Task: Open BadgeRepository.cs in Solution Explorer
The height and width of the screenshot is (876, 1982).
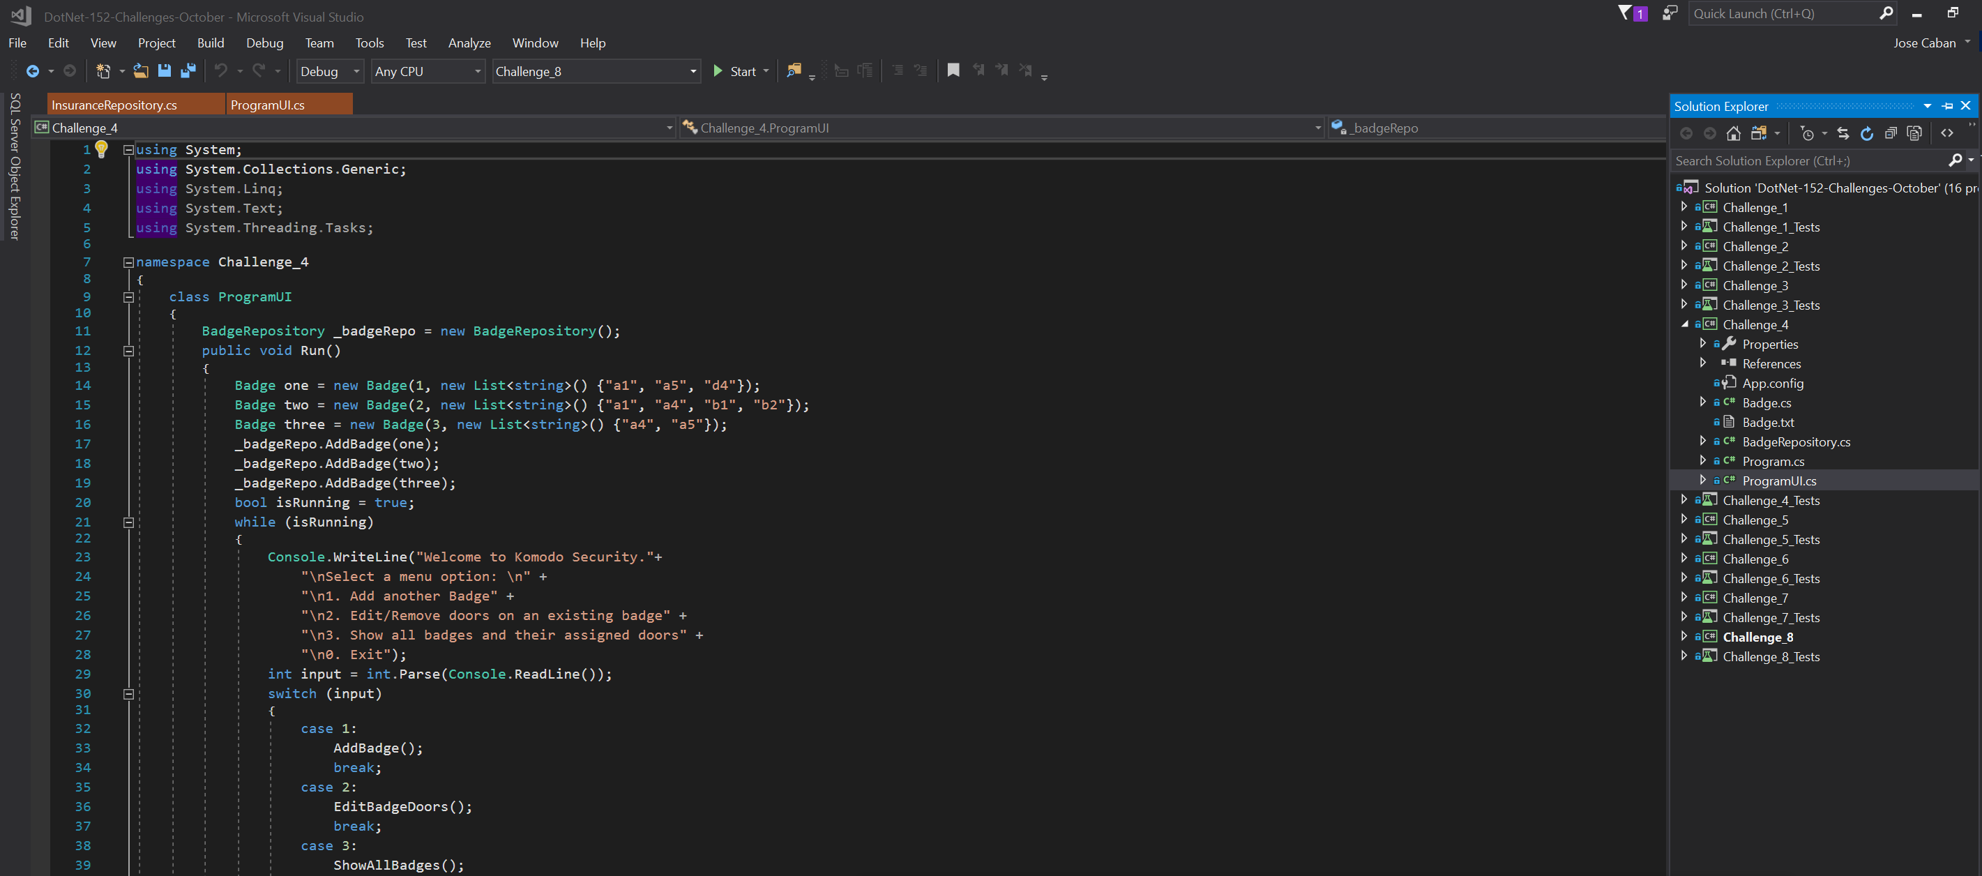Action: [1796, 442]
